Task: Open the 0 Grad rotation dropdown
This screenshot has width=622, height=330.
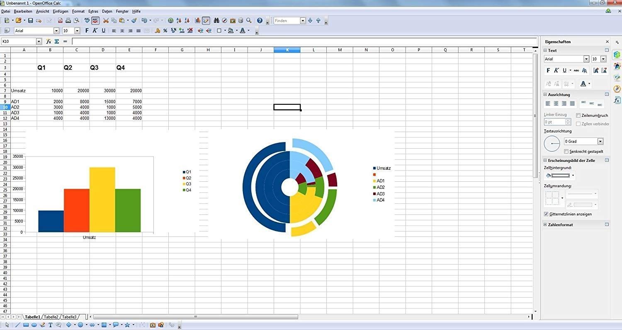Action: pos(600,142)
